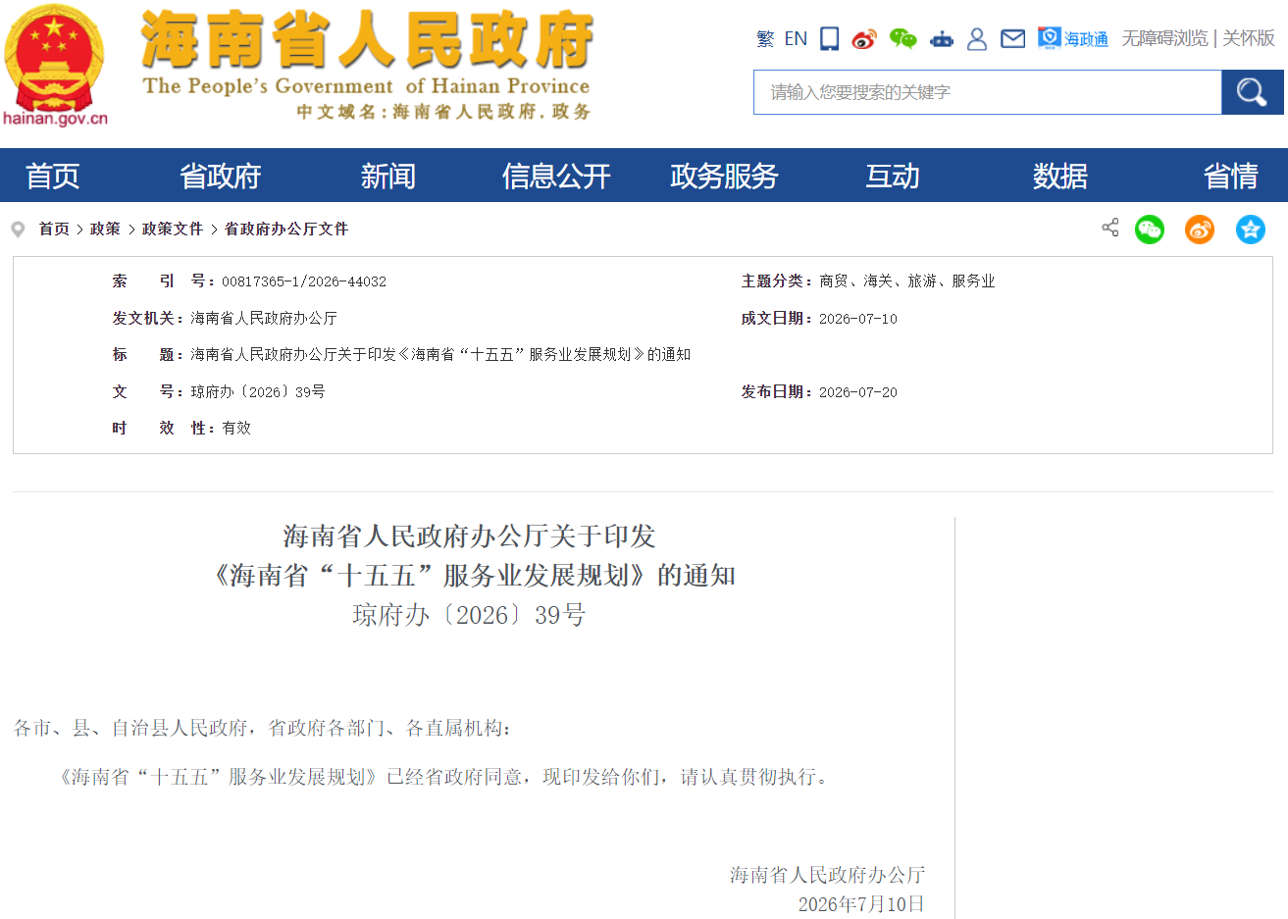Select the 时效性 value 有效
Screen dimensions: 1288x919
(x=236, y=428)
